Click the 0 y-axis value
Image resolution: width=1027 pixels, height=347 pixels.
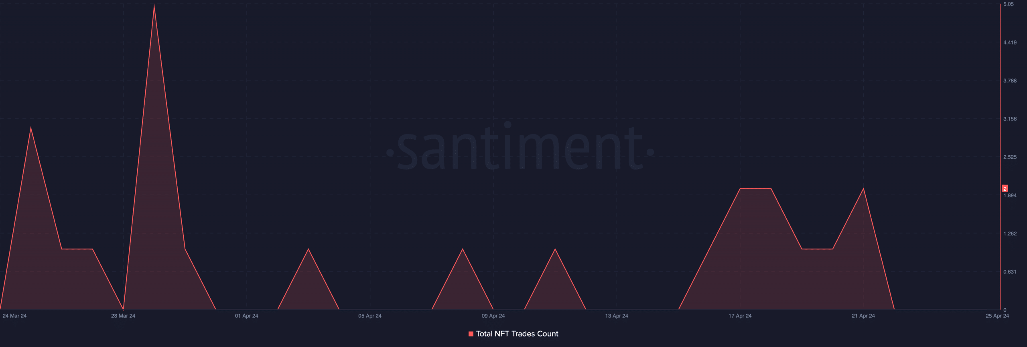coord(1005,310)
